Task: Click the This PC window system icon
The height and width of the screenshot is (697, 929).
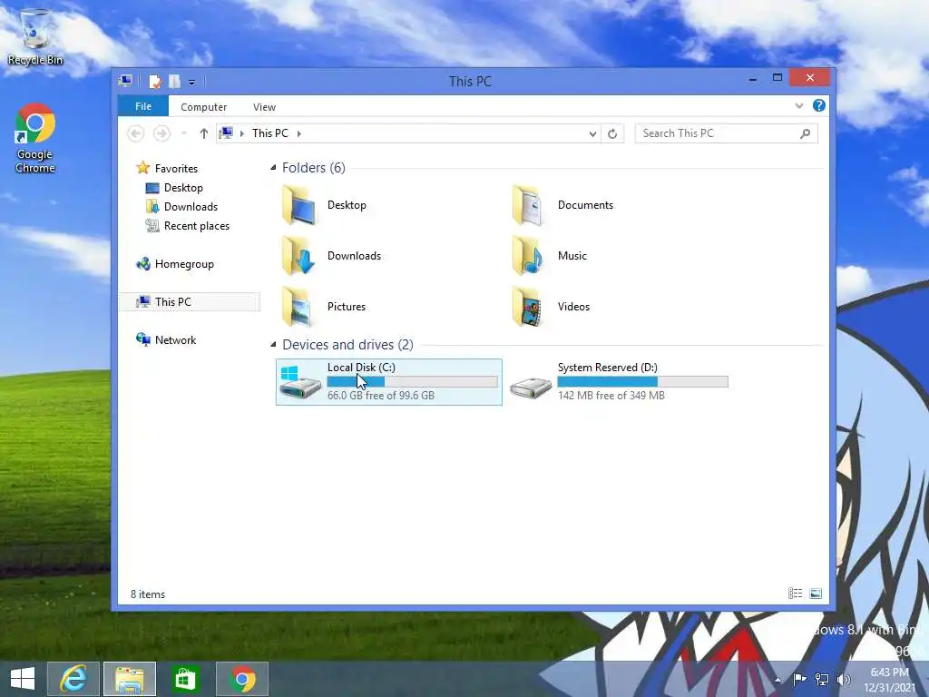Action: point(125,81)
